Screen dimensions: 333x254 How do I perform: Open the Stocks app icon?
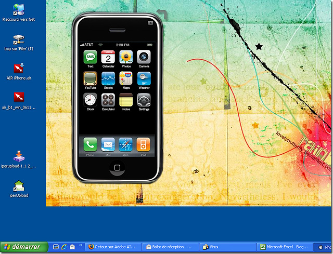[x=108, y=78]
